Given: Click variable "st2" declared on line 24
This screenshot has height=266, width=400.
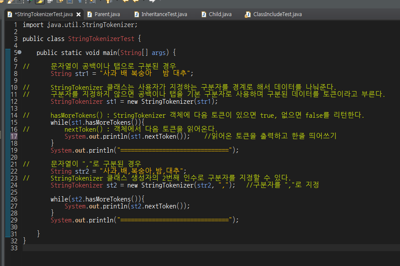Looking at the screenshot, I should 112,185.
